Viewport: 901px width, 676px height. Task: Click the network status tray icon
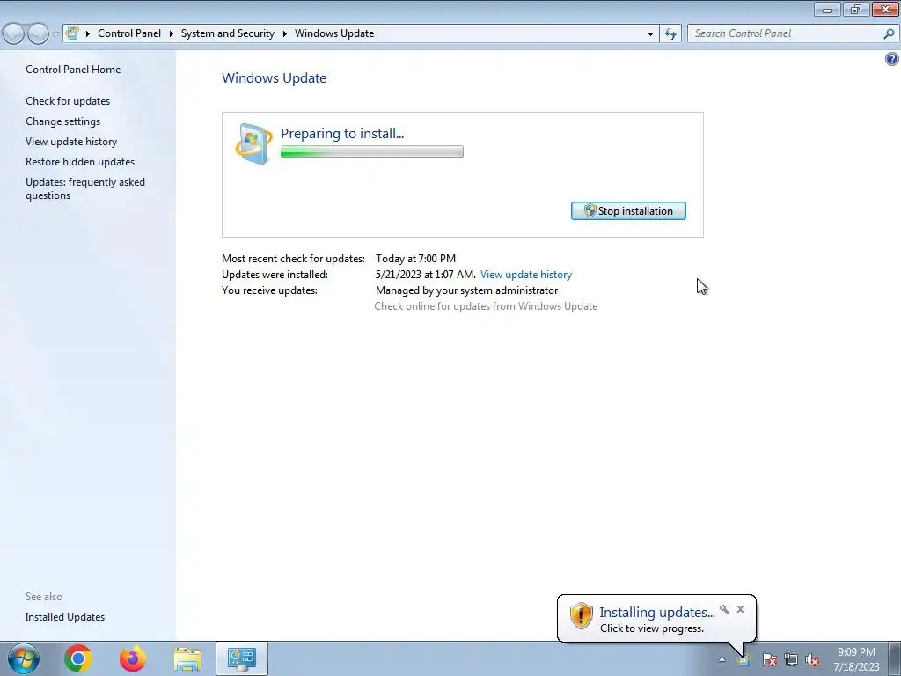[x=791, y=659]
